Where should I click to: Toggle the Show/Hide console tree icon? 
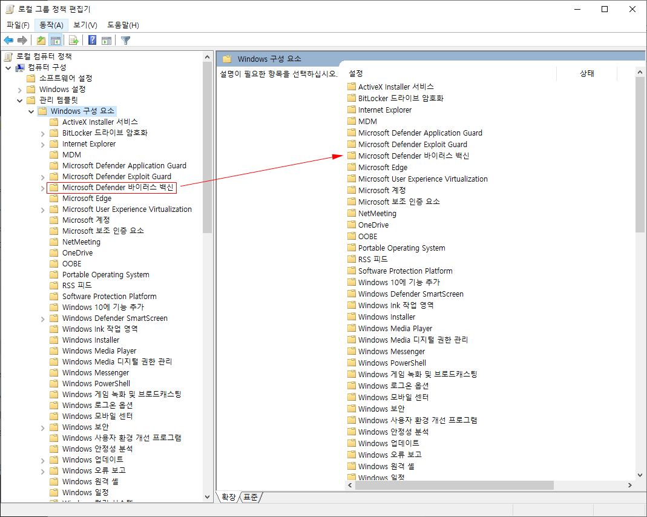point(55,40)
